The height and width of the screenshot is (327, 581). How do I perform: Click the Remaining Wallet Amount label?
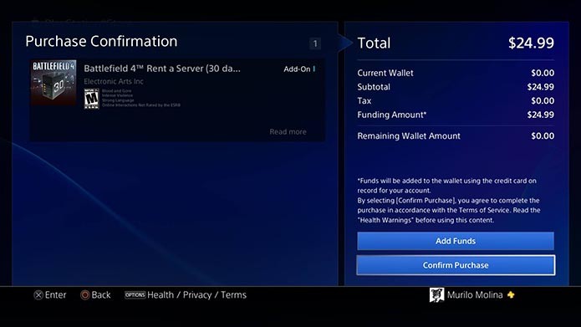(409, 136)
